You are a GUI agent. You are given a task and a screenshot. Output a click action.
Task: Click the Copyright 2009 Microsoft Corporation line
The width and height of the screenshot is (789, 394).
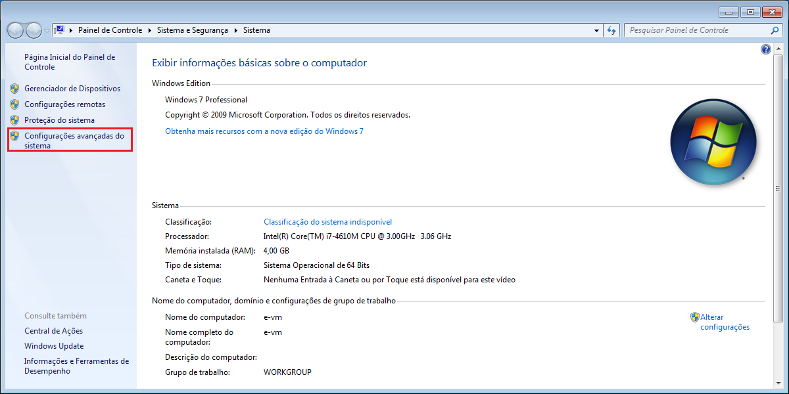[x=287, y=115]
